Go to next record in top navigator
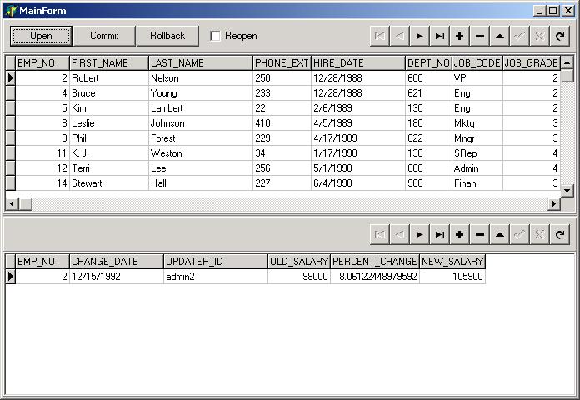The image size is (580, 400). click(419, 37)
